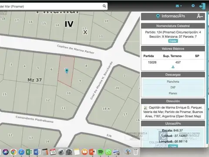Open Google Chrome from the dock
The height and width of the screenshot is (157, 209).
click(13, 152)
